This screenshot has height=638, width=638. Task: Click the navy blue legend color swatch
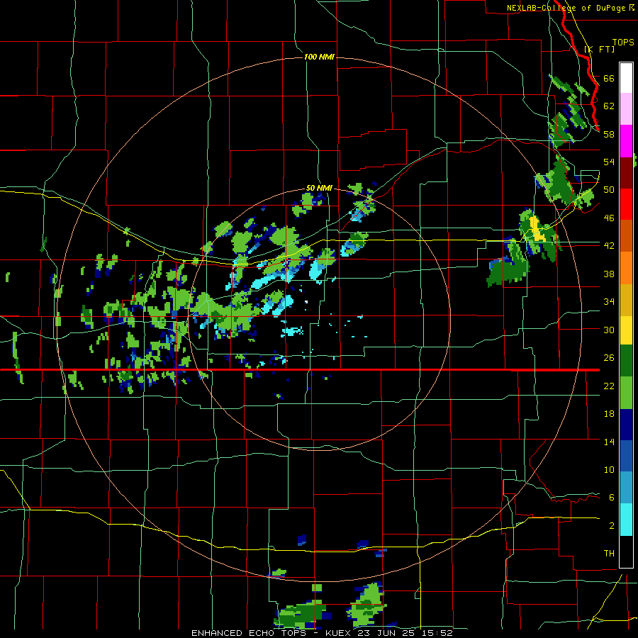coord(626,425)
